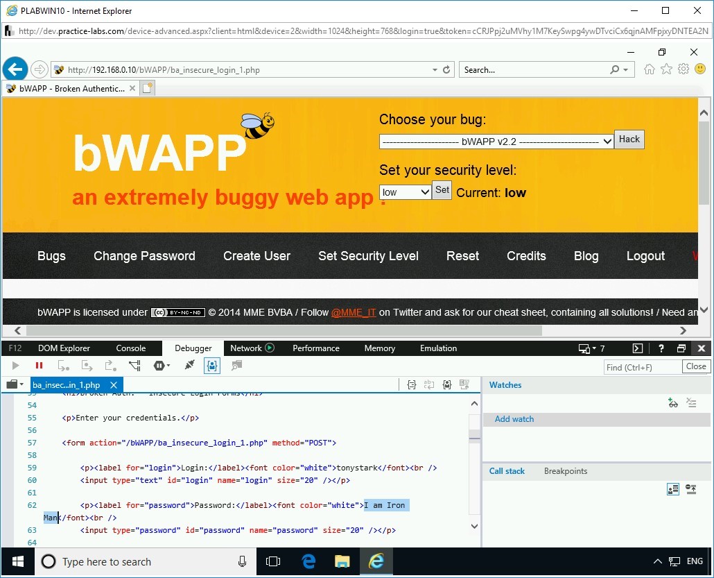This screenshot has width=714, height=578.
Task: Switch to the Console tab
Action: click(x=131, y=348)
